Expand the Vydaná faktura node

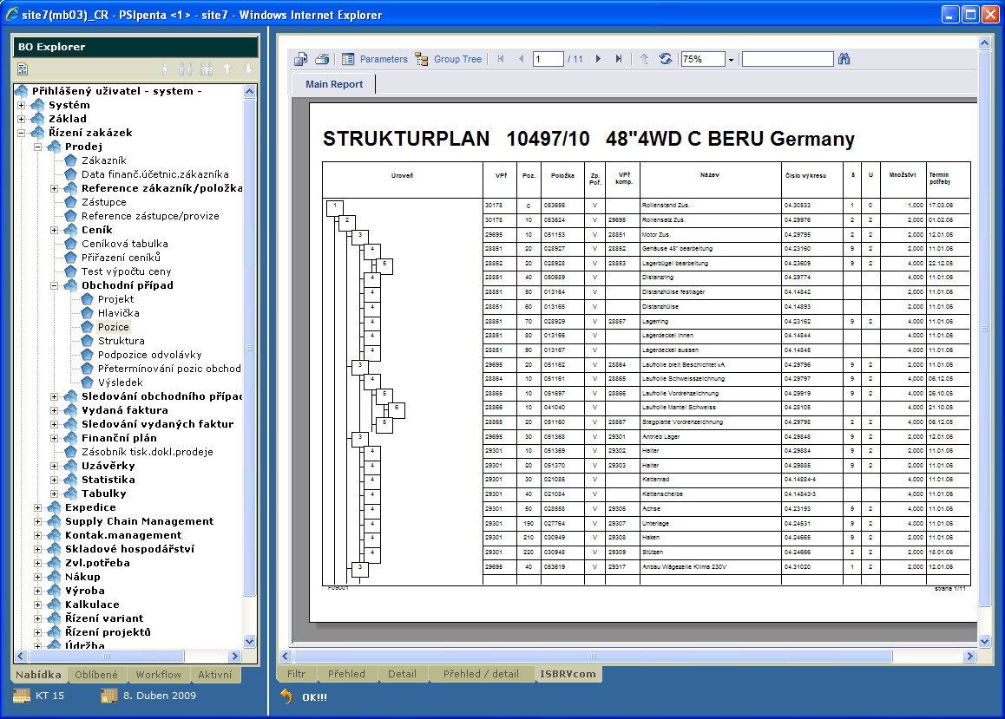click(x=55, y=410)
